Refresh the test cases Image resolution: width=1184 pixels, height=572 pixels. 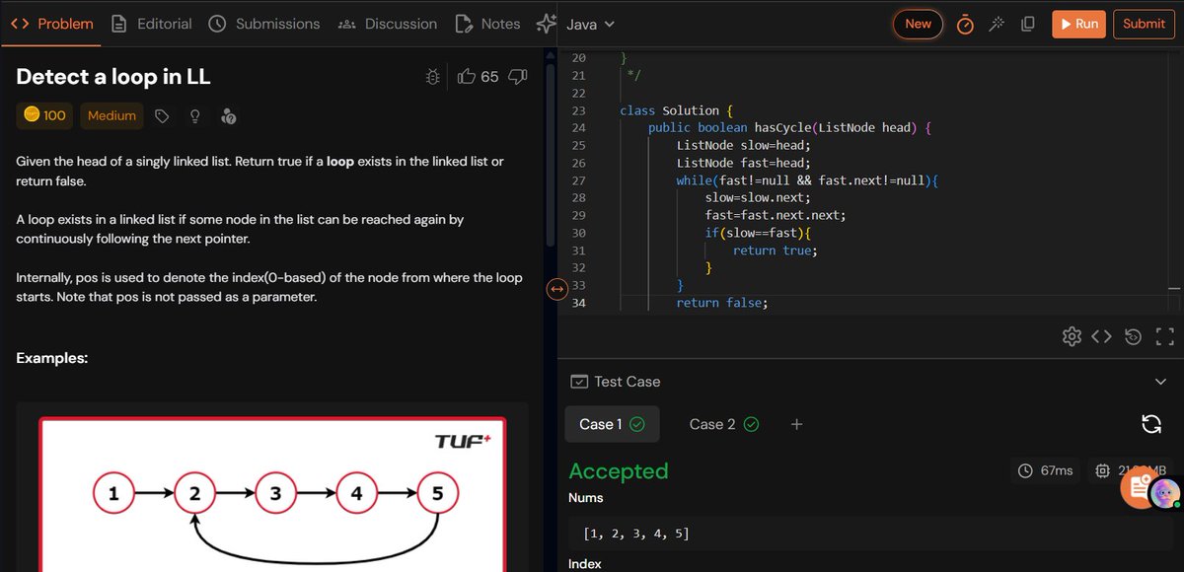pos(1151,424)
